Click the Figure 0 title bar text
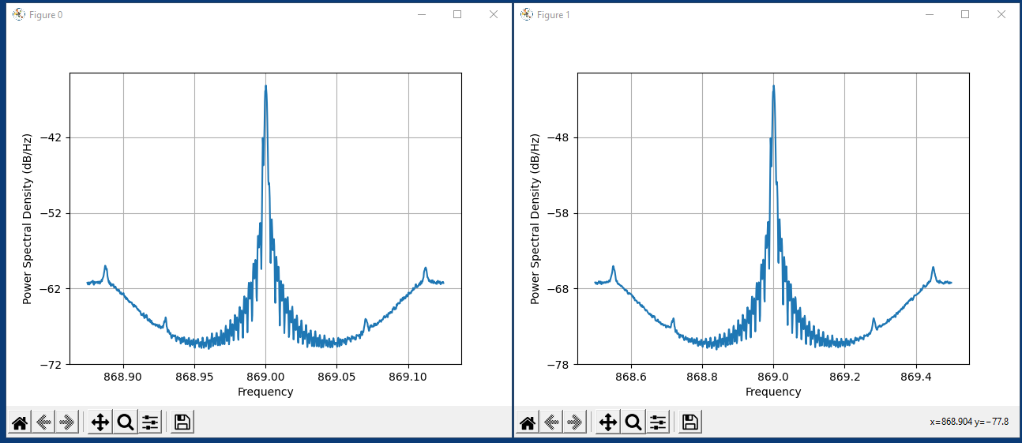 (46, 15)
